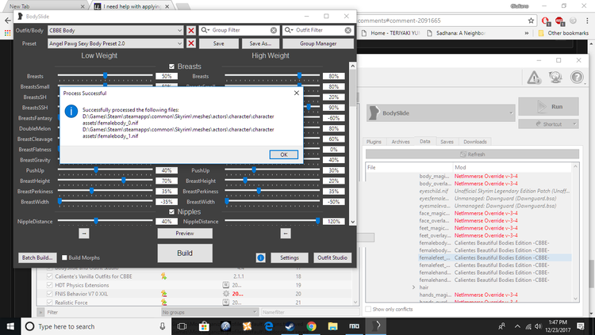
Task: Go back with the browser's back arrow
Action: pos(8,21)
